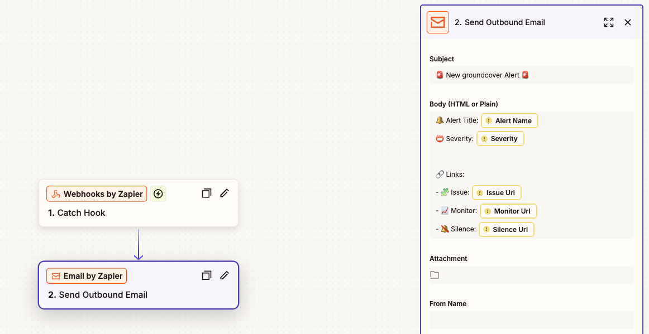Duplicate the Catch Hook step using the copy icon
The image size is (649, 334).
click(207, 193)
